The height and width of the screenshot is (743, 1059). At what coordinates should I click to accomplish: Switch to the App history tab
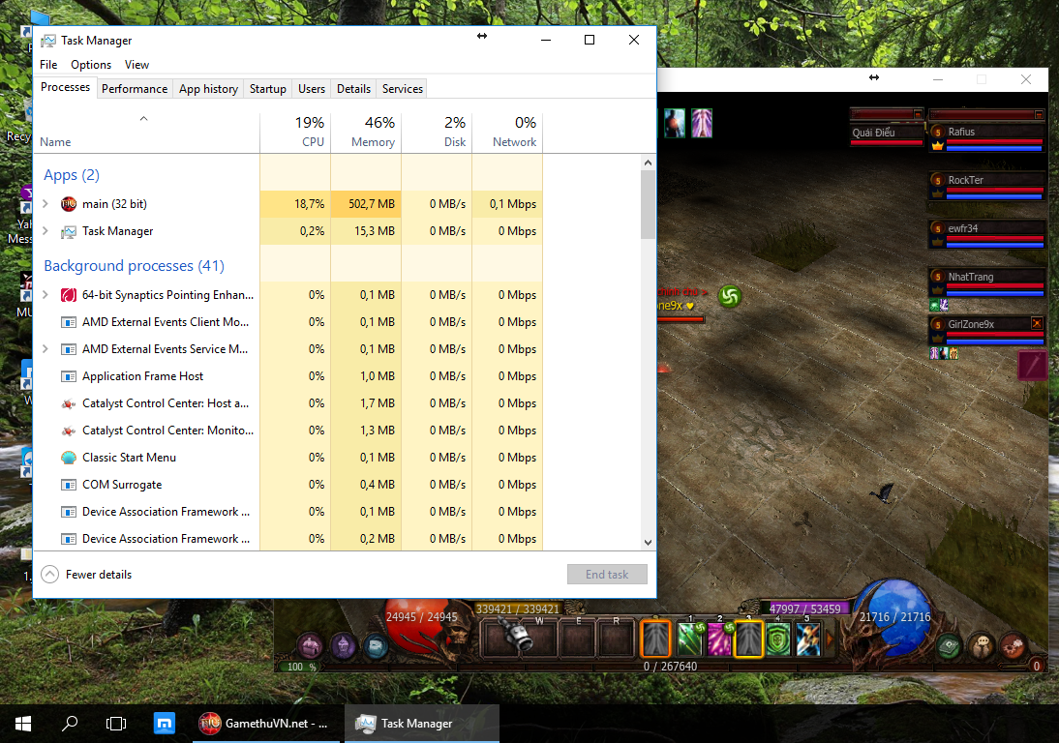click(x=208, y=88)
